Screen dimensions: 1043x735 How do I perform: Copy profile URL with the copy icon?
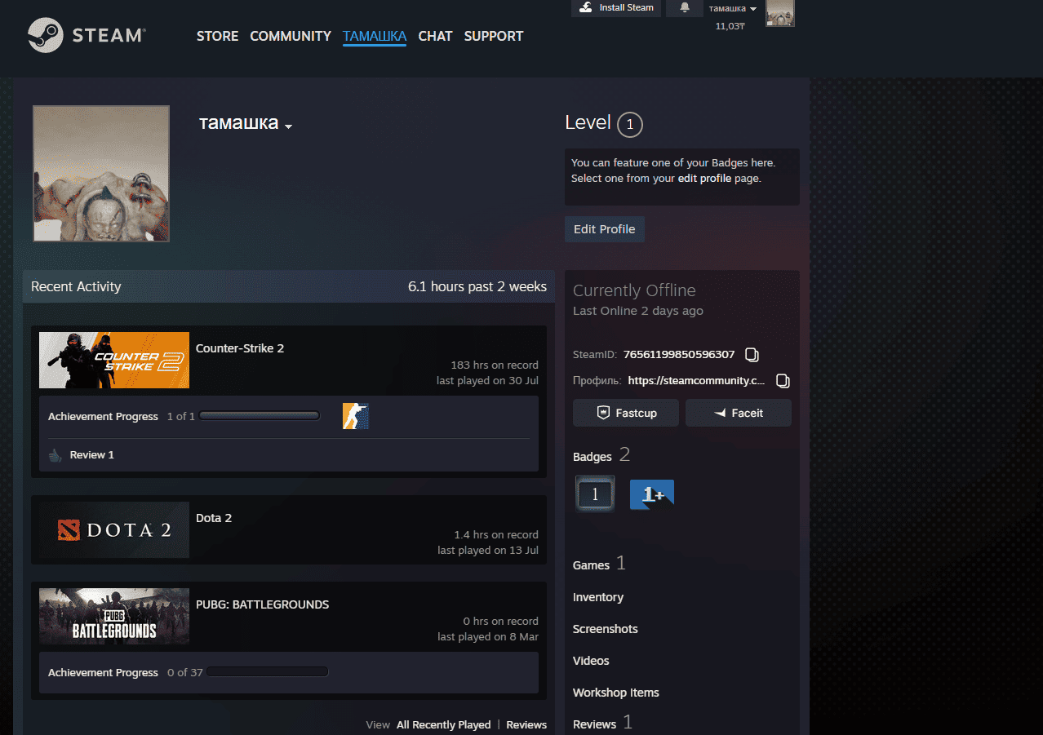[x=783, y=381]
